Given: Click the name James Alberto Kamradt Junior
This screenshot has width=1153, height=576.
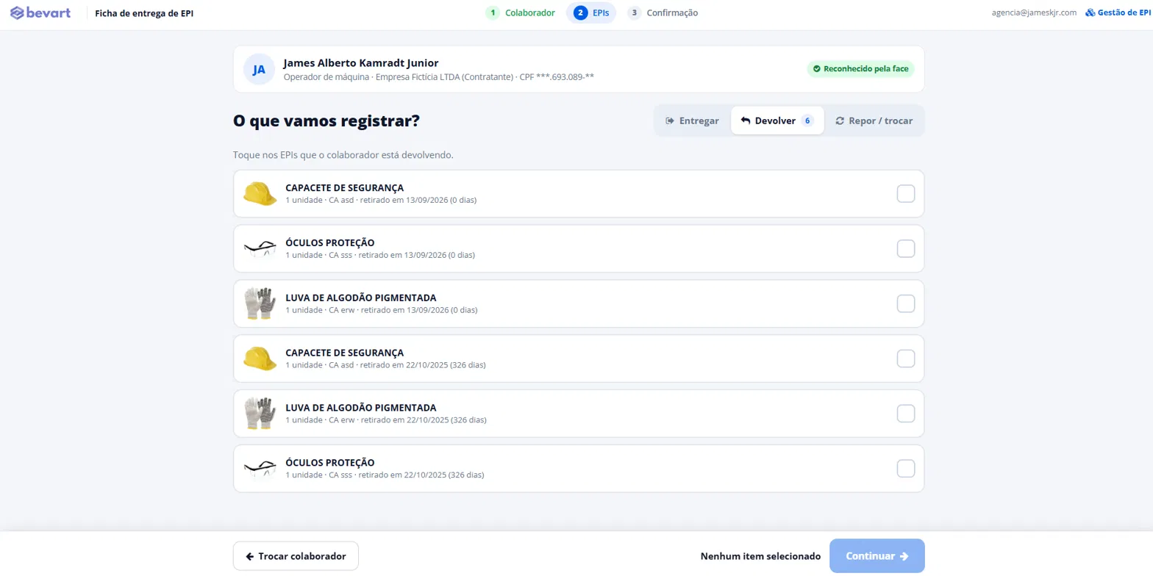Looking at the screenshot, I should click(x=361, y=63).
